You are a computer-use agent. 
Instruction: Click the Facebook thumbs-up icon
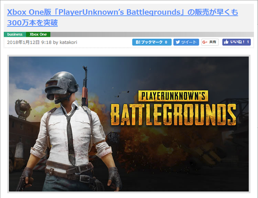tap(226, 42)
